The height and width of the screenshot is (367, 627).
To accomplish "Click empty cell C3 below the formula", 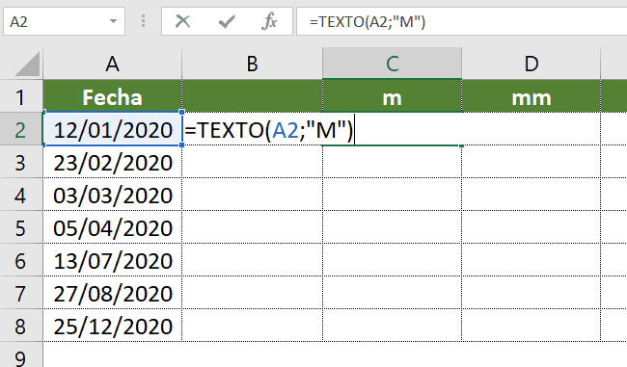I will (x=392, y=162).
